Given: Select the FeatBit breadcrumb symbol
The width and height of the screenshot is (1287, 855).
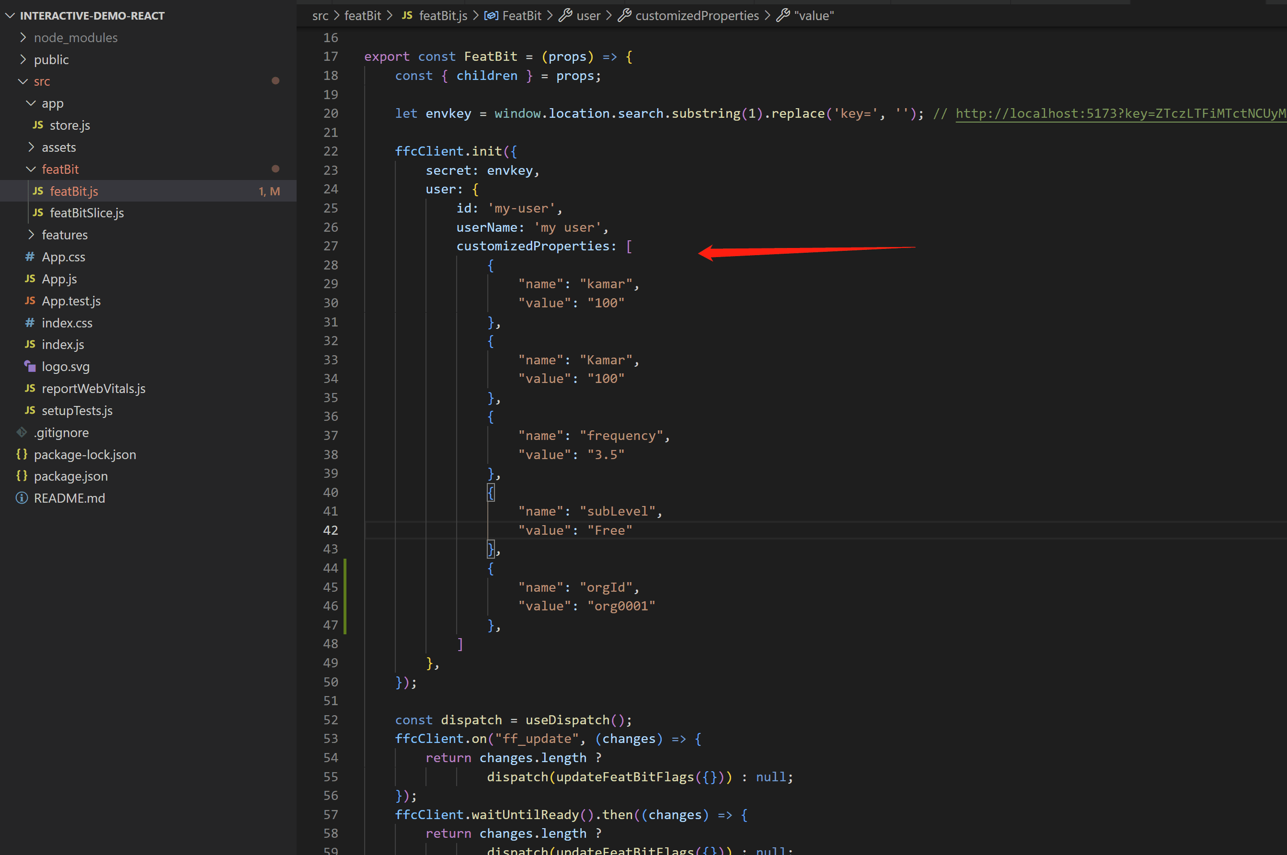Looking at the screenshot, I should [521, 15].
